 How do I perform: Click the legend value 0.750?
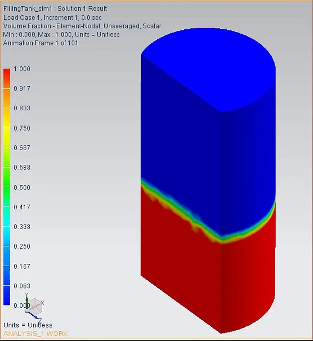pos(22,128)
